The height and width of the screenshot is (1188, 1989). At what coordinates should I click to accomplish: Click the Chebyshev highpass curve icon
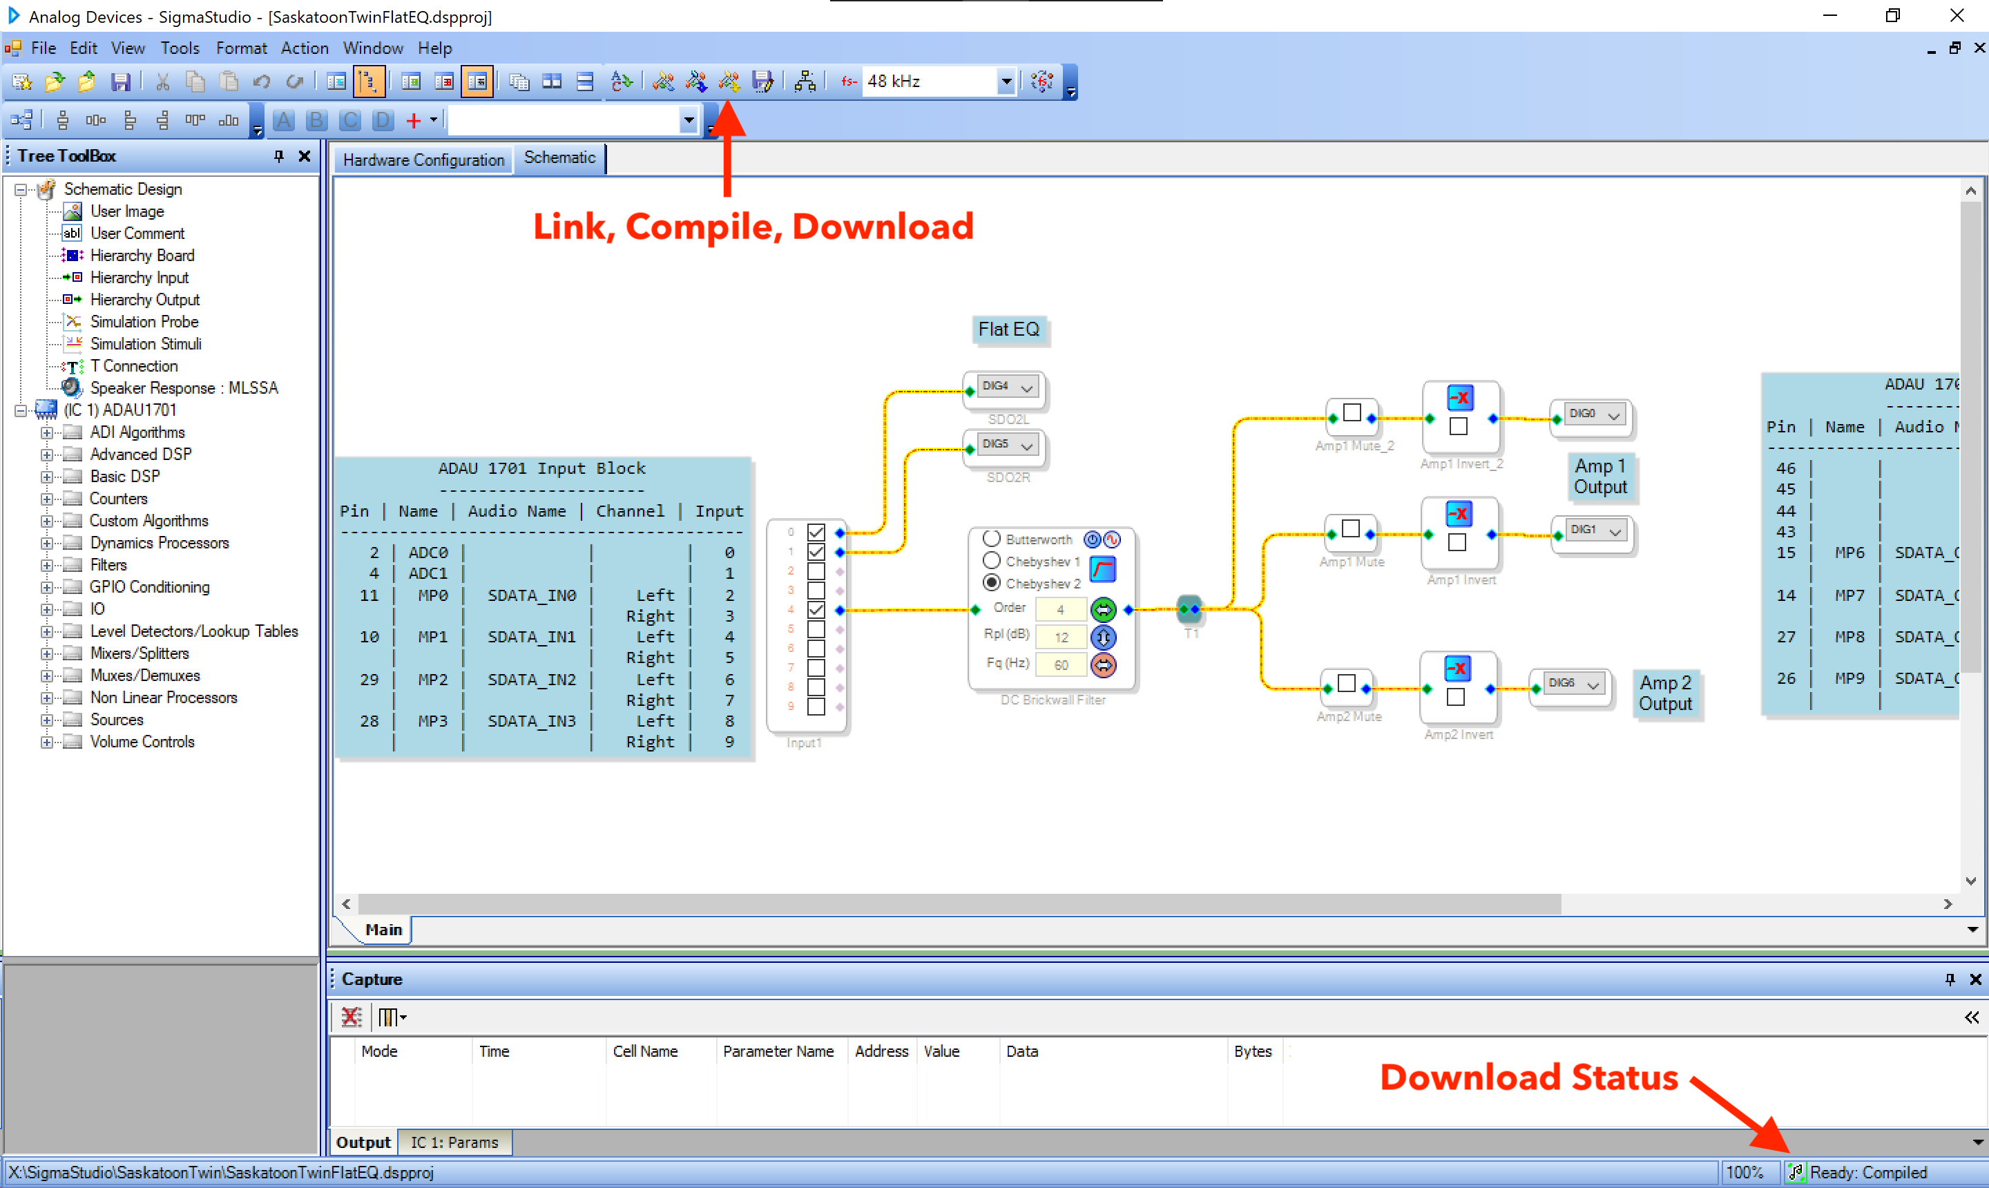pyautogui.click(x=1103, y=569)
